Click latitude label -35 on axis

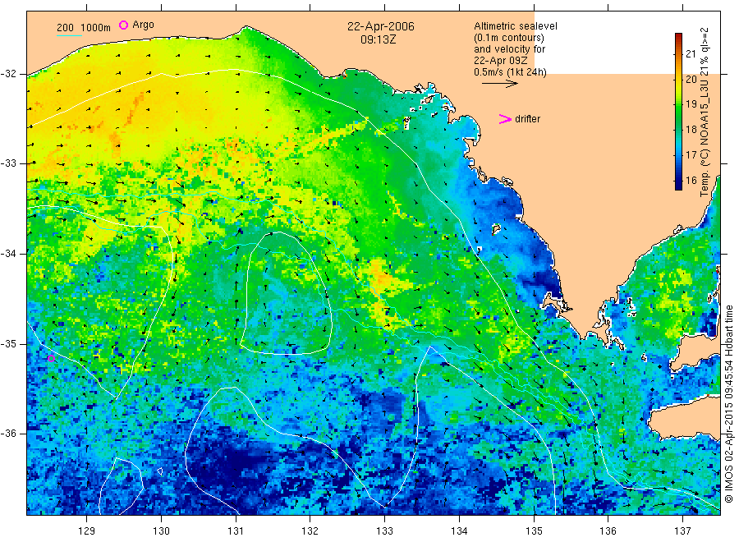8,343
